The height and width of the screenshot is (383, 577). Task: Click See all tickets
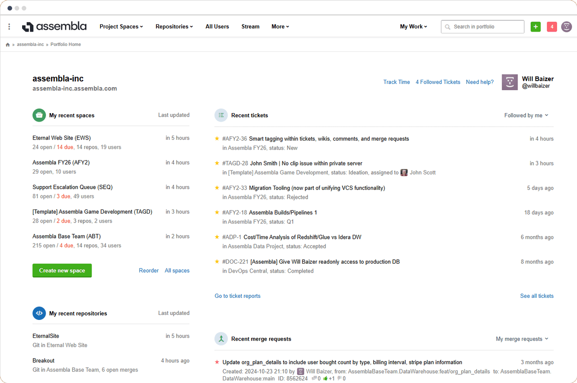[x=537, y=296]
